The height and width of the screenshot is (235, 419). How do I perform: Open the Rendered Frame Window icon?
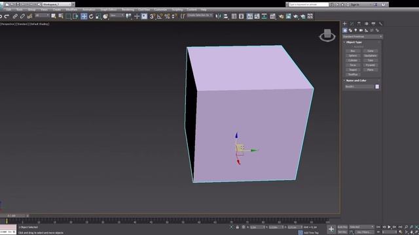(289, 16)
